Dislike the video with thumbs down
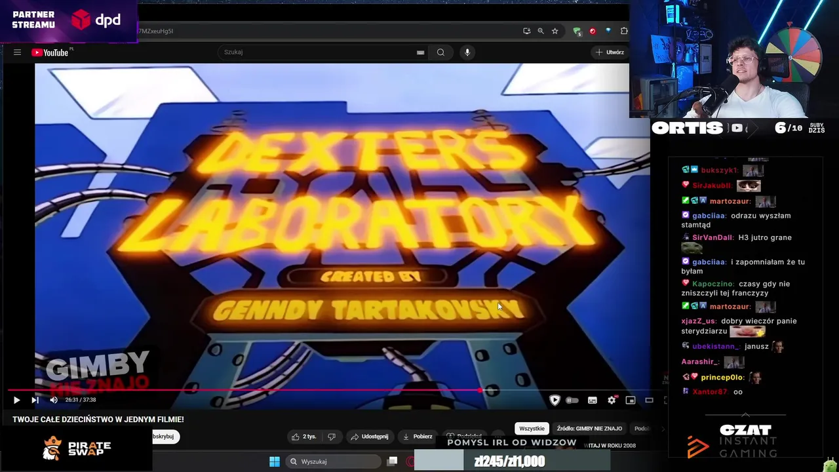 click(332, 437)
